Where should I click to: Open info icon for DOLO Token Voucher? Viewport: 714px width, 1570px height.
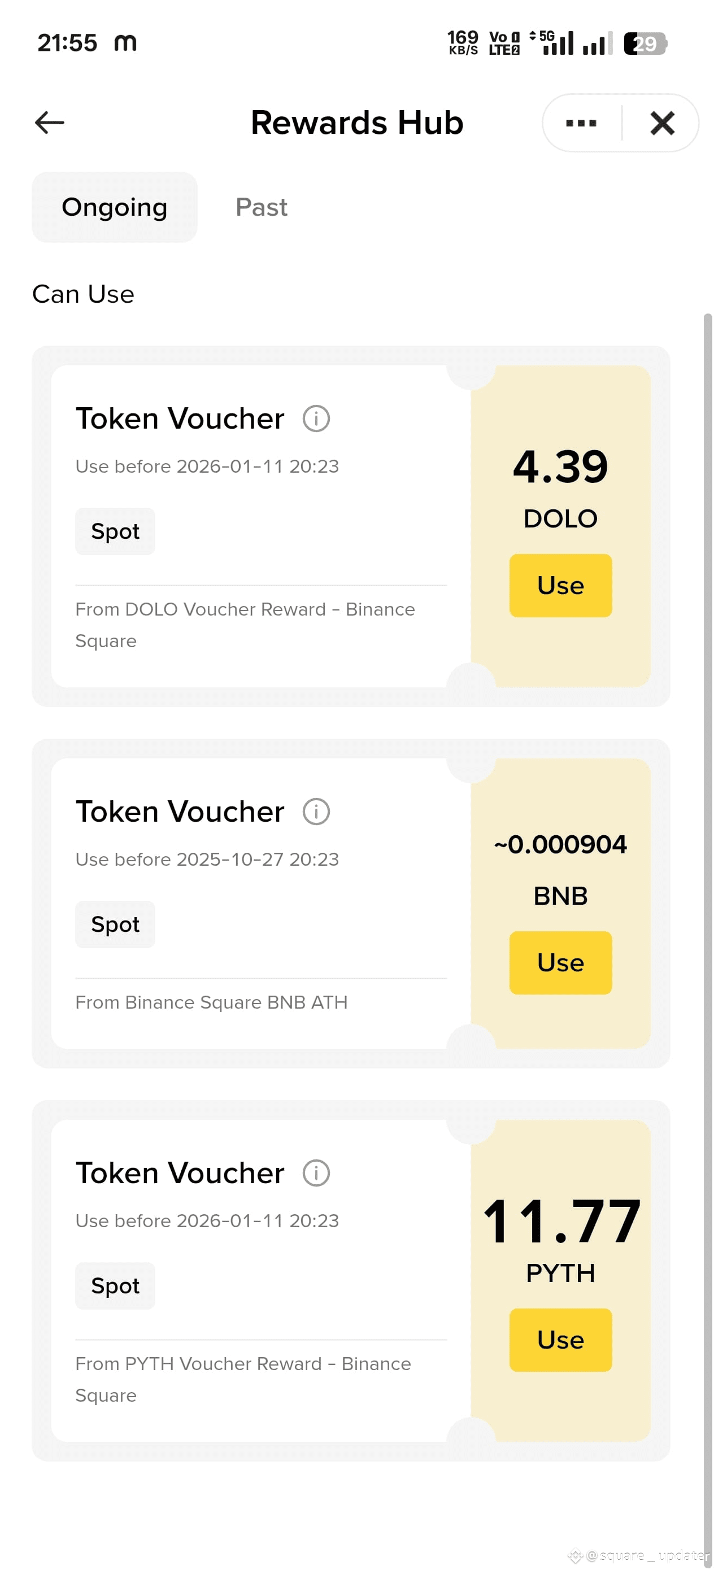[316, 418]
